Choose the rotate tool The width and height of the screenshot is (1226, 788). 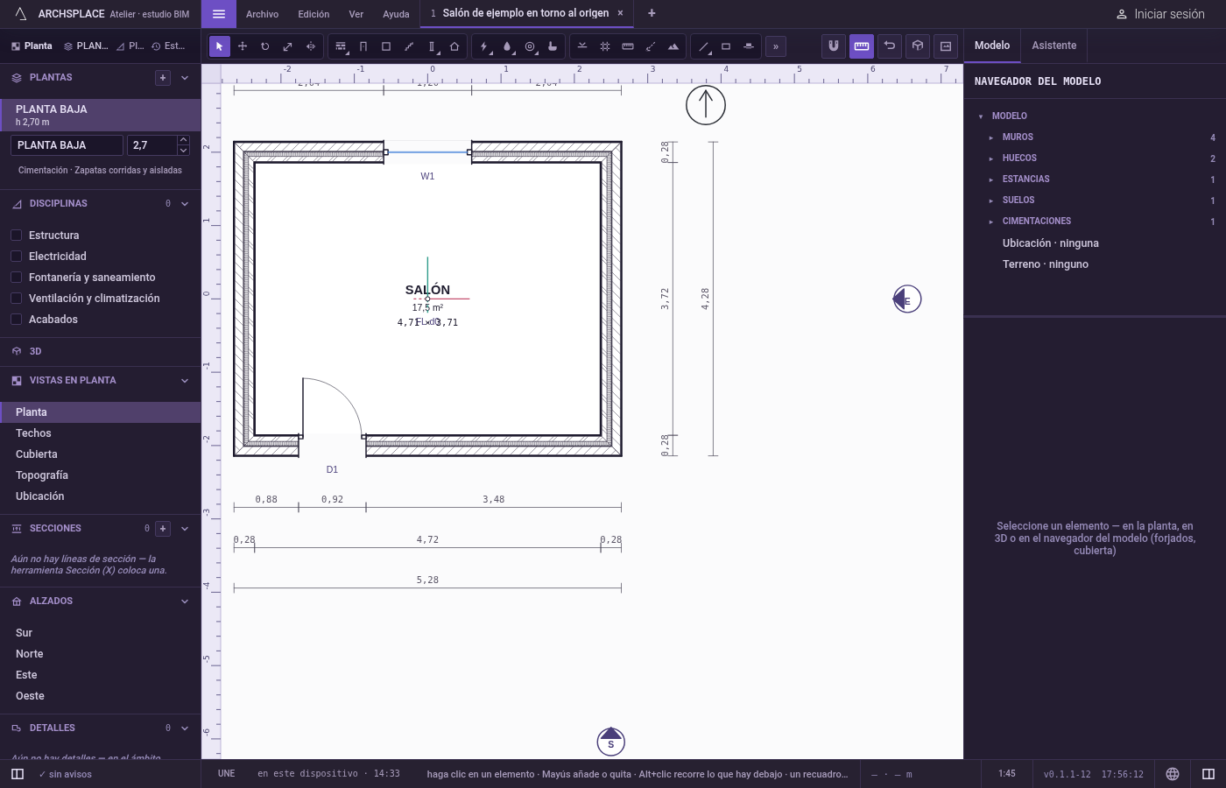point(265,46)
